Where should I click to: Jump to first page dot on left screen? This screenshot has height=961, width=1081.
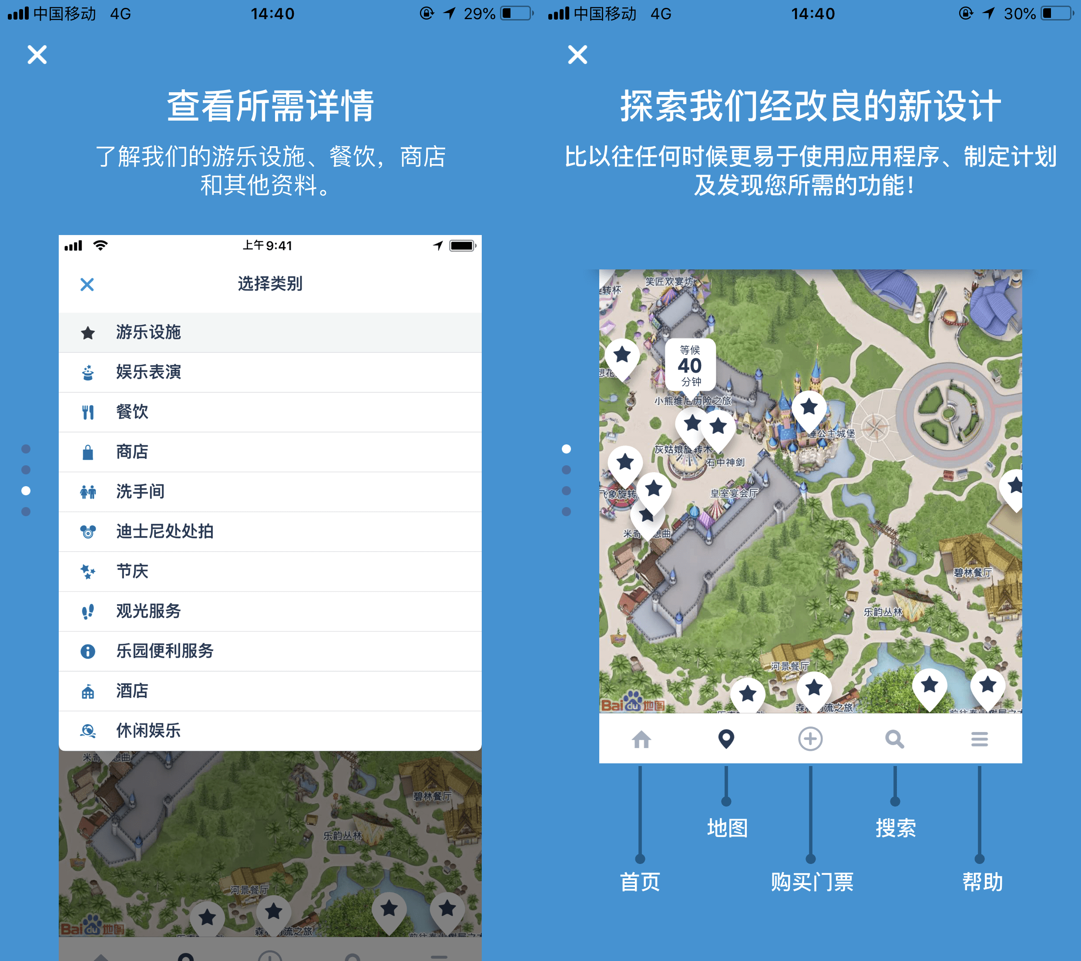(26, 449)
